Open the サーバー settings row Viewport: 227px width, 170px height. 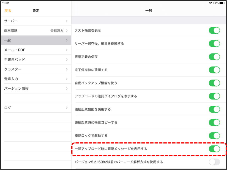coord(36,21)
